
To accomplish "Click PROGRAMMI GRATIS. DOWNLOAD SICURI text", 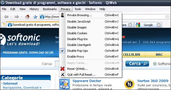I will point(28,53).
